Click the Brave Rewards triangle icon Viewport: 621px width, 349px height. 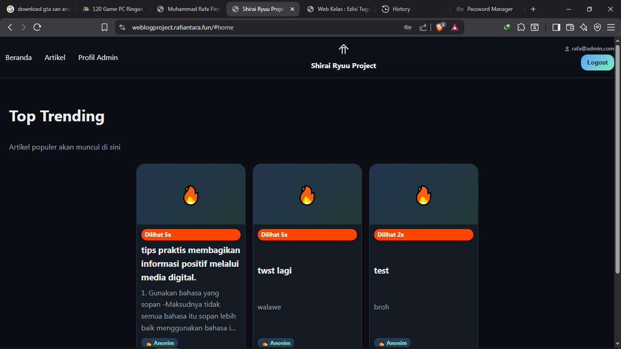coord(455,27)
